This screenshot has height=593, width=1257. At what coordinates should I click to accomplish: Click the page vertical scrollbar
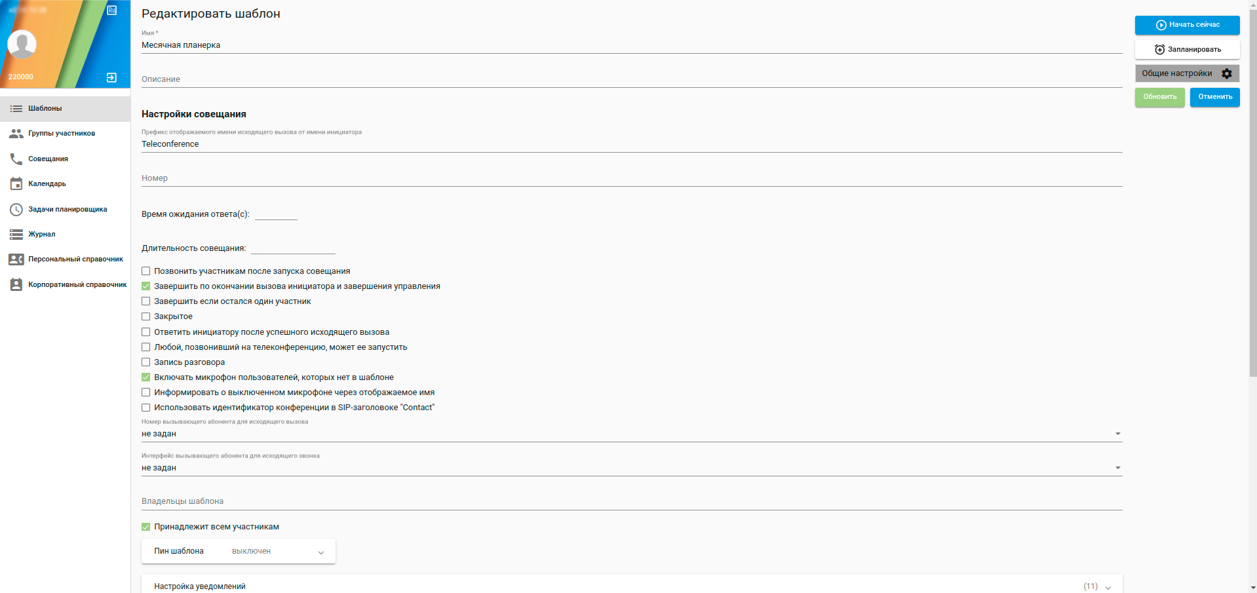pyautogui.click(x=1252, y=197)
